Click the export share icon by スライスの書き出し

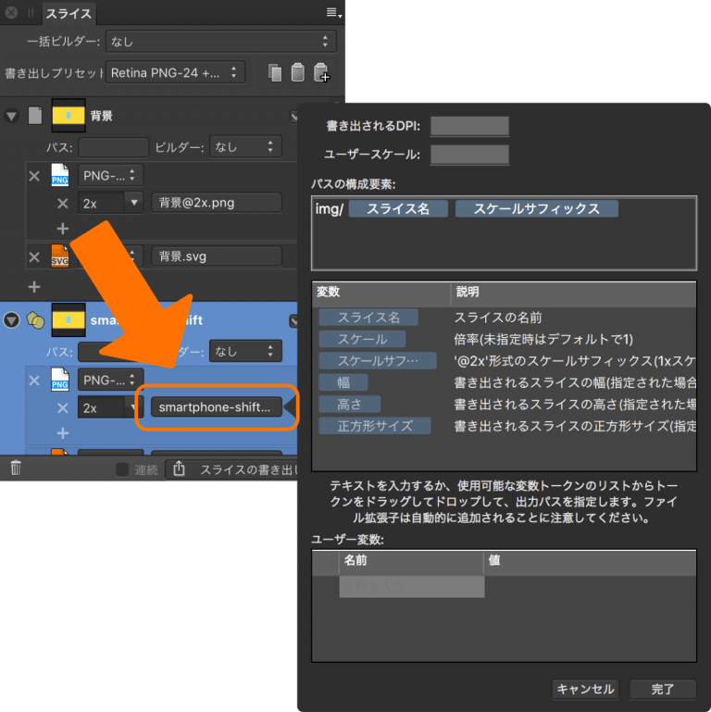point(179,468)
